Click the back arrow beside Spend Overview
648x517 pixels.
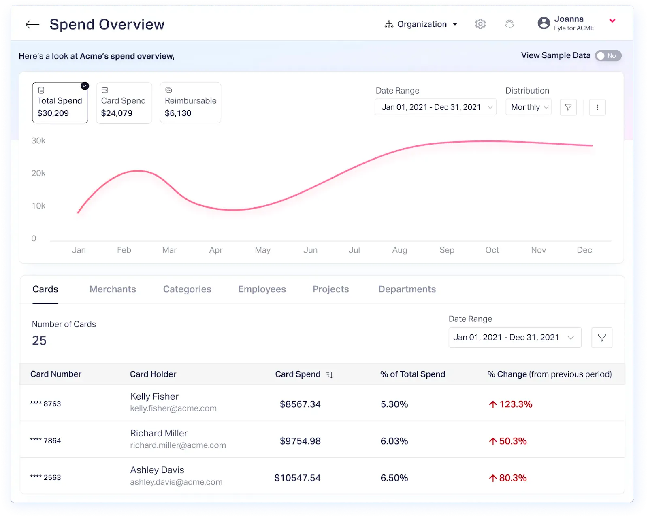(32, 24)
